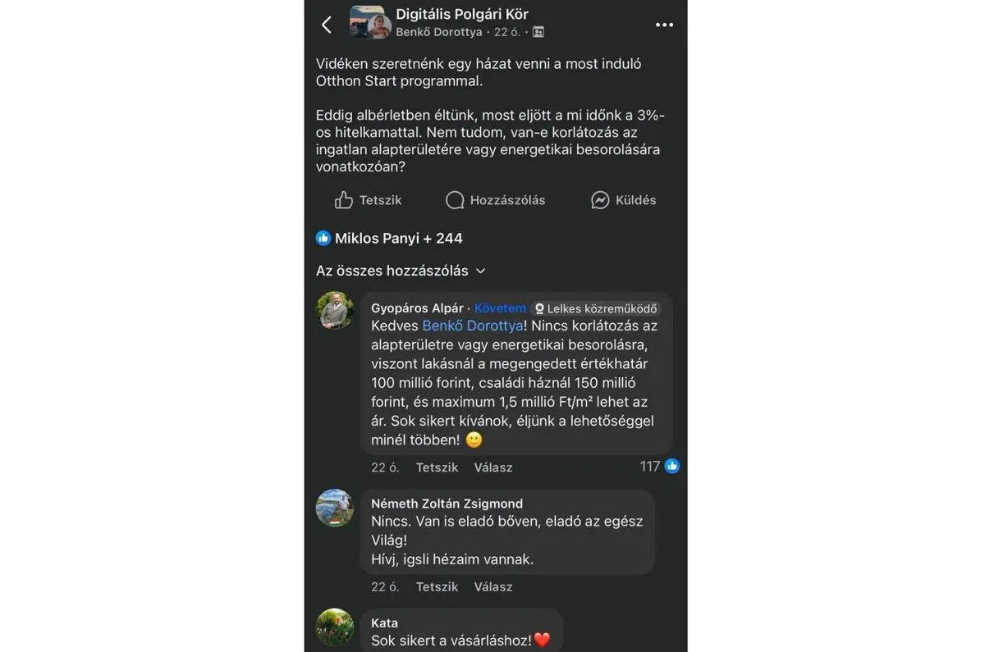Image resolution: width=985 pixels, height=652 pixels.
Task: Click Válasz under Németh Zoltán Zsigmond's comment
Action: (493, 587)
